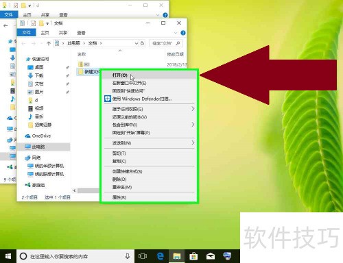Open quick access toolbar dropdown in d window
343x263 pixels.
(29, 5)
